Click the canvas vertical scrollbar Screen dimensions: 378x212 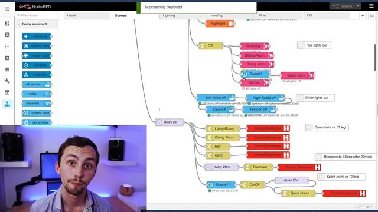(375, 58)
